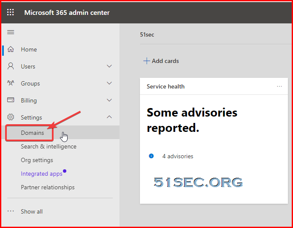
Task: Click the 4 advisories link
Action: [178, 156]
